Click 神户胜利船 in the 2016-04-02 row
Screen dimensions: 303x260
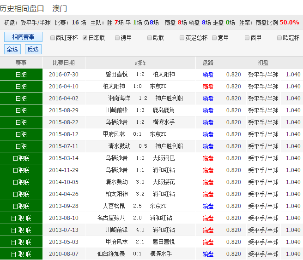[169, 98]
